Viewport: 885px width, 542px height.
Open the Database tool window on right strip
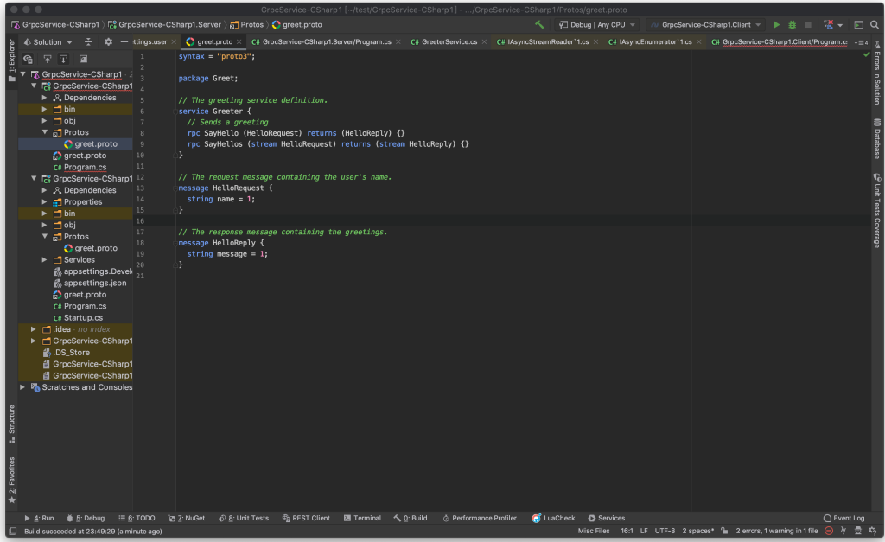[x=877, y=139]
